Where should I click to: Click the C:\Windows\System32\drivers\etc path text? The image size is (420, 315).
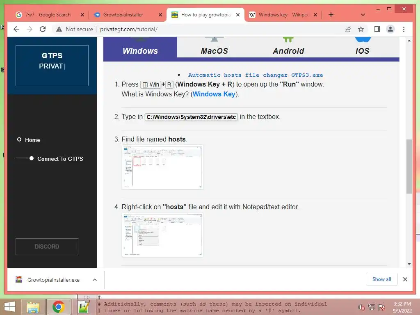pyautogui.click(x=191, y=117)
